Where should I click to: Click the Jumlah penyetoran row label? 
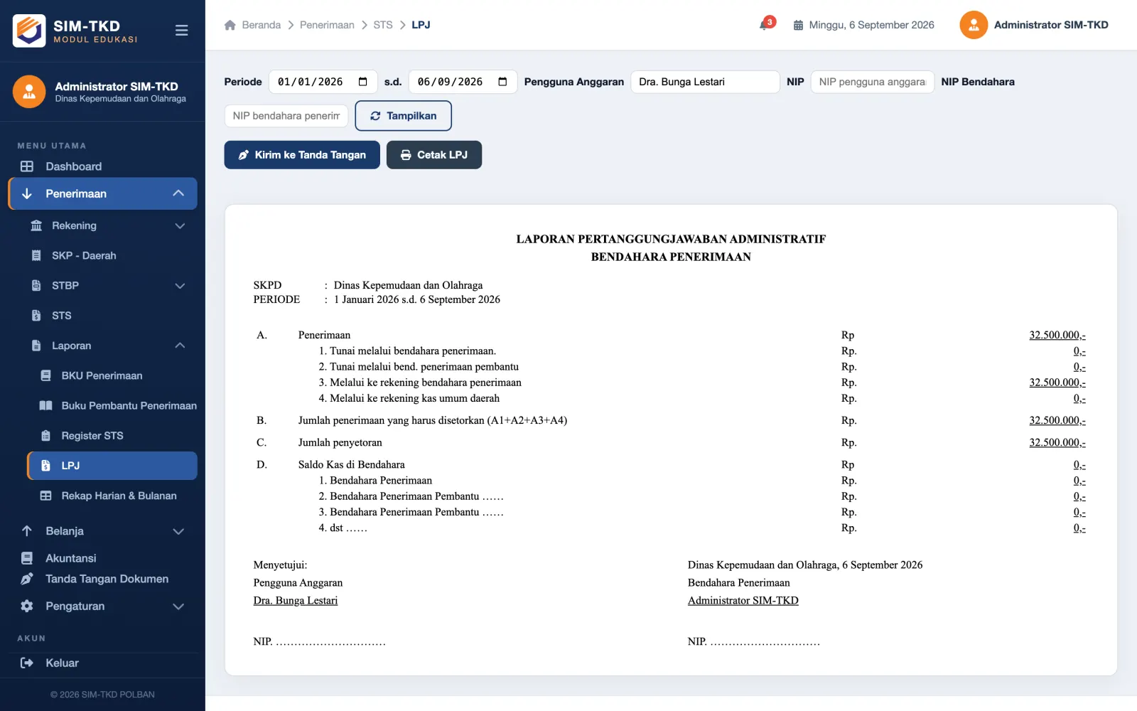point(340,442)
